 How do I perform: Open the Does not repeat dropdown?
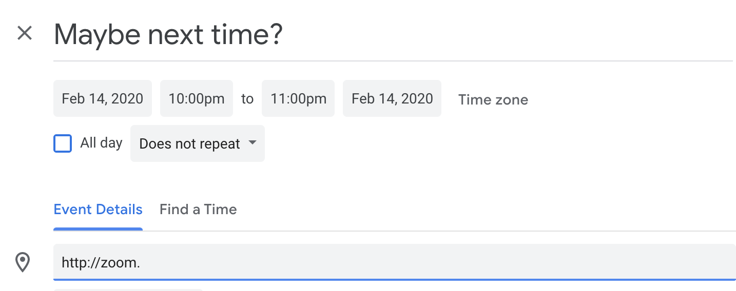(x=190, y=144)
